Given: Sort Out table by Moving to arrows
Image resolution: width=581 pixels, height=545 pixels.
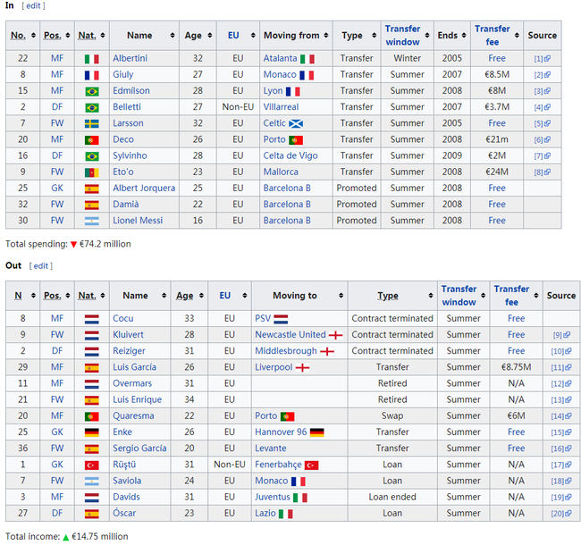Looking at the screenshot, I should 341,296.
